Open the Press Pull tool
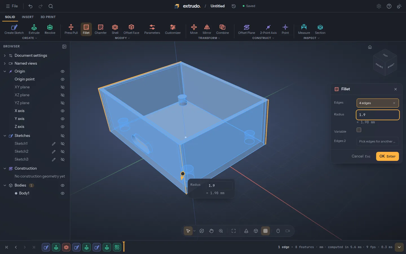 point(71,29)
